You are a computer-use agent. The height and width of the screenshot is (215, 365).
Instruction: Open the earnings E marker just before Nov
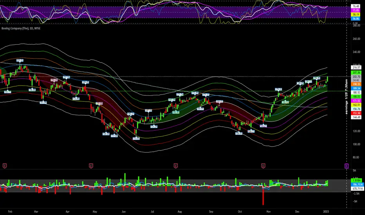click(263, 166)
